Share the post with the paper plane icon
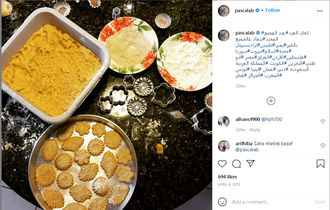 coord(251,163)
